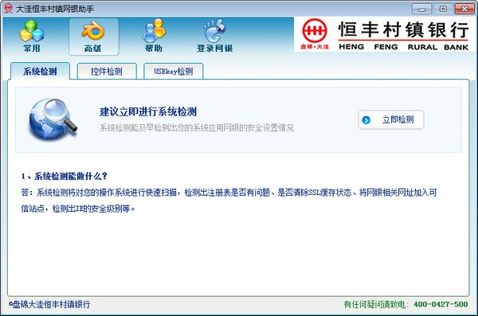Select the 高级 (Advanced) toolbar icon

click(x=93, y=37)
